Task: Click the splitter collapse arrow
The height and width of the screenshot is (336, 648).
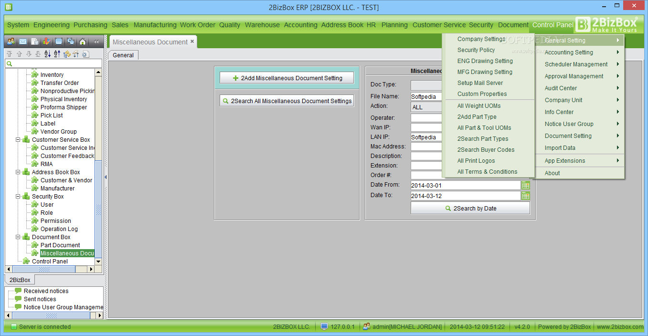Action: (106, 177)
